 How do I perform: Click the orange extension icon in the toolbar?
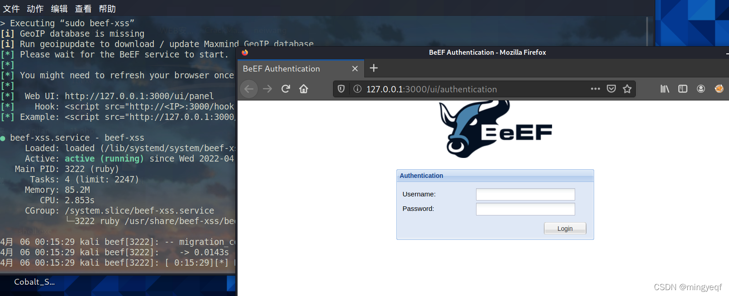(719, 89)
